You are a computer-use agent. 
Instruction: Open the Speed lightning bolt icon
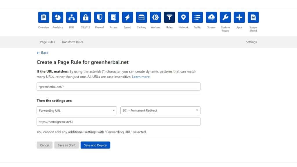click(127, 17)
